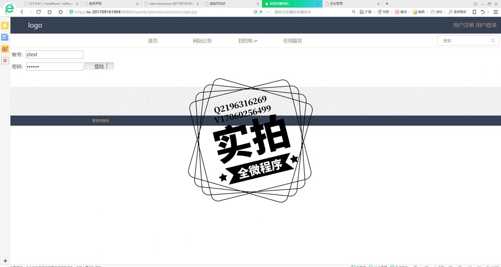Click the browser back arrow

(22, 12)
